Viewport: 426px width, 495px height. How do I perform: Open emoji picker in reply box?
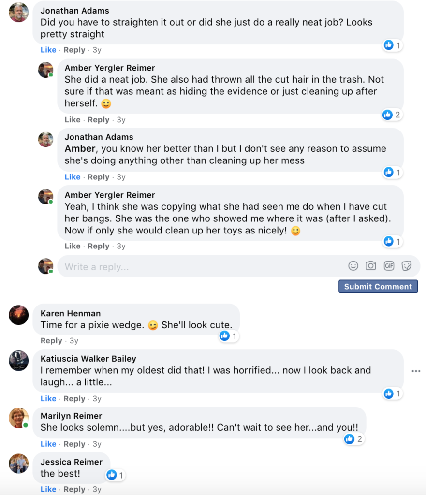353,266
